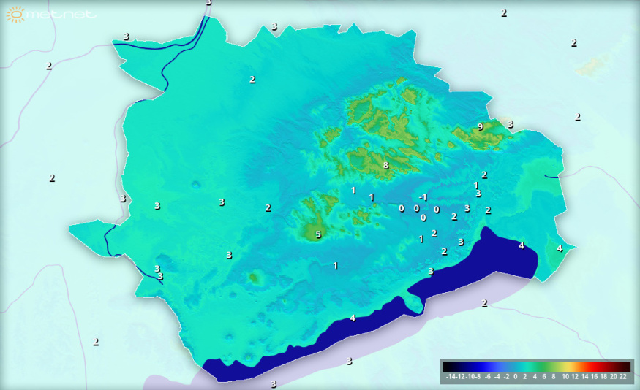The image size is (640, 390).
Task: Click the 3 label at the bottom edge
Action: pyautogui.click(x=274, y=383)
